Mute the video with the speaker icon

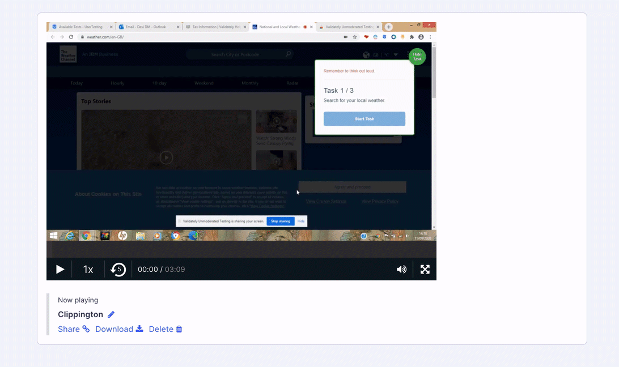click(x=401, y=269)
